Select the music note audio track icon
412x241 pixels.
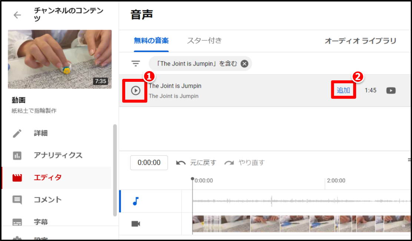pos(136,201)
